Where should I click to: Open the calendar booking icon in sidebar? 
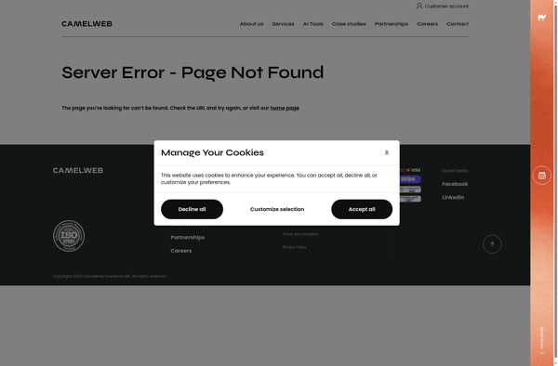tap(541, 176)
